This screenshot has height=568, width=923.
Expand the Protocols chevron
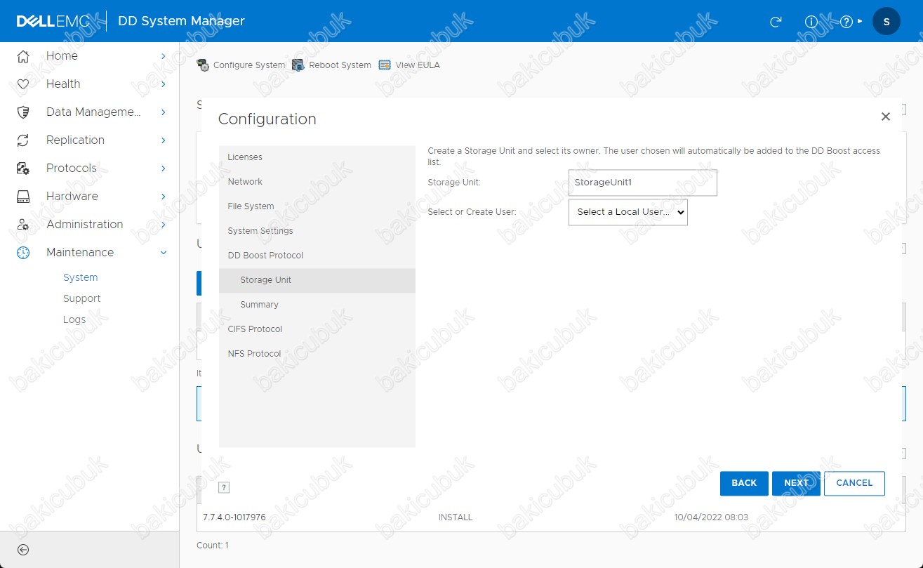point(163,169)
